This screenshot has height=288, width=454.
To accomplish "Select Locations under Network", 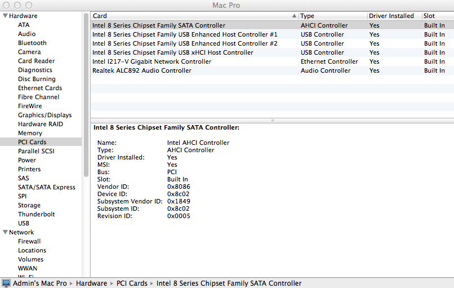I will [32, 250].
